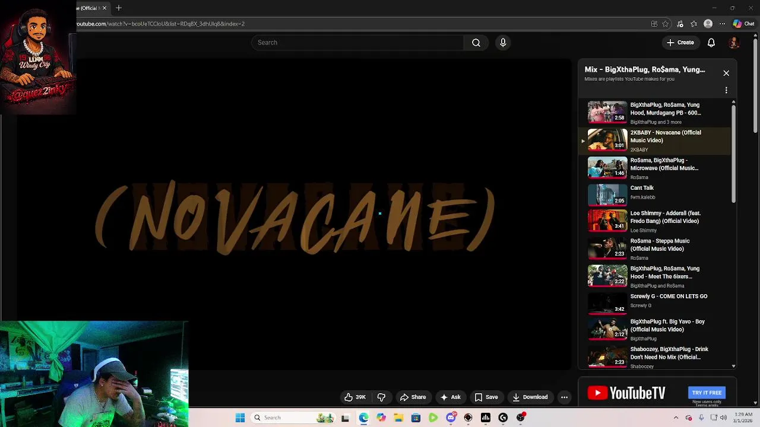760x427 pixels.
Task: Open more actions ellipsis below video
Action: (x=565, y=397)
